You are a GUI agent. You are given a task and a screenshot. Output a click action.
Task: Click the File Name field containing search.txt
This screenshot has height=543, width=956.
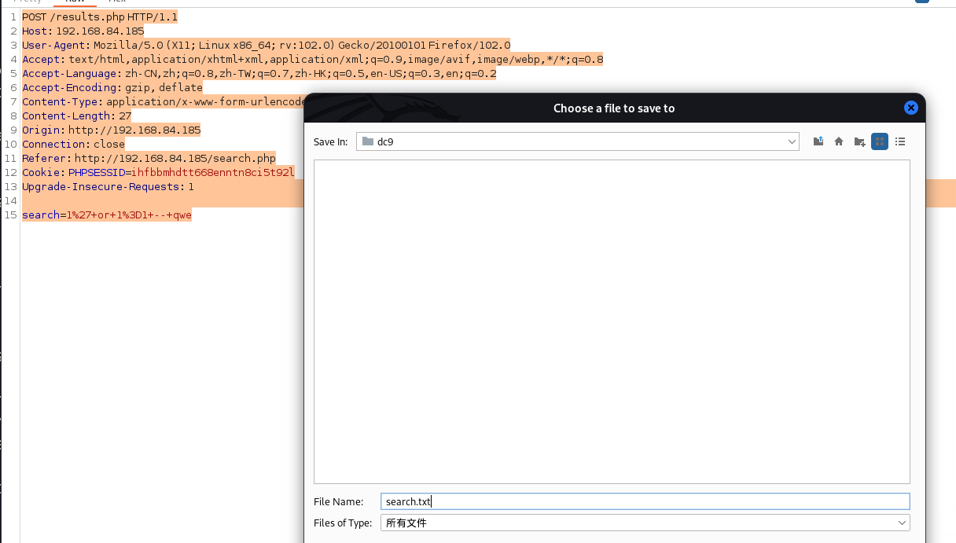coord(645,501)
